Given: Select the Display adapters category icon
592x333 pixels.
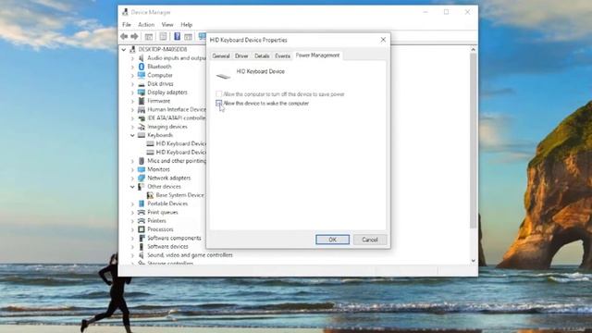Looking at the screenshot, I should pyautogui.click(x=142, y=92).
